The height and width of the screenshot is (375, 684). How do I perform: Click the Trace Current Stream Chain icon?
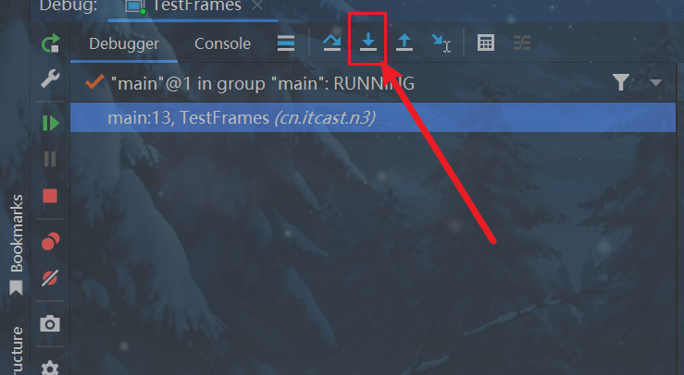point(522,43)
